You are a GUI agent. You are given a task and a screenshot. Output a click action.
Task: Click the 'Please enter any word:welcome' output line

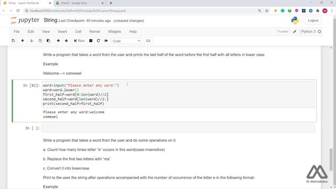click(73, 112)
